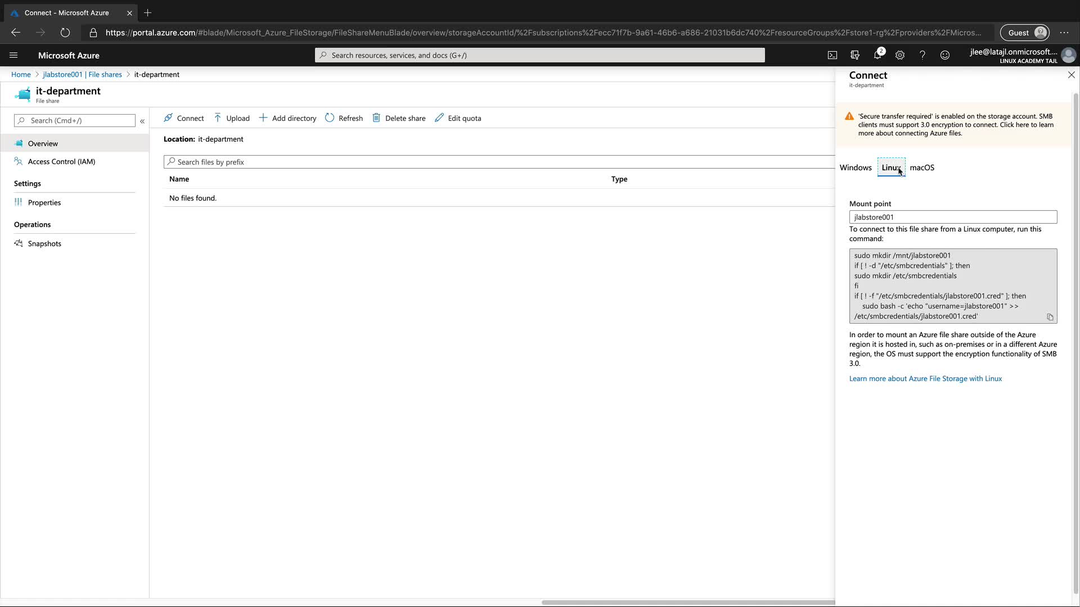This screenshot has height=607, width=1080.
Task: Open Snapshots in the sidebar
Action: point(44,243)
